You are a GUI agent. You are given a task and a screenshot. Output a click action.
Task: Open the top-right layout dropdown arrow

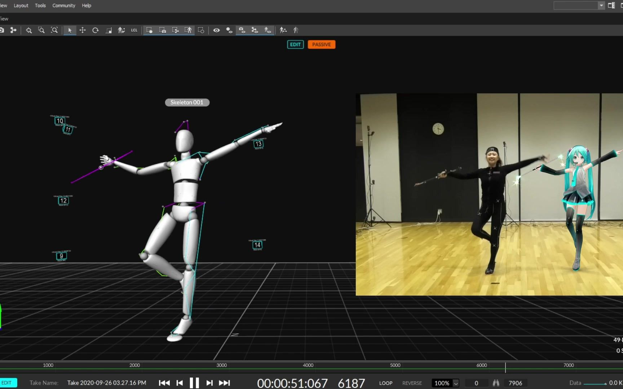pyautogui.click(x=601, y=5)
